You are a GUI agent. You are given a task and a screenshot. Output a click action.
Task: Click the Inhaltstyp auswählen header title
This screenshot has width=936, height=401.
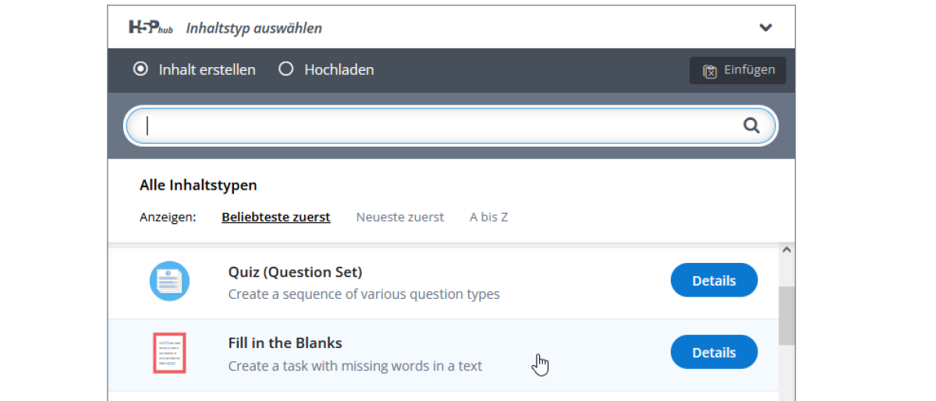pyautogui.click(x=253, y=28)
